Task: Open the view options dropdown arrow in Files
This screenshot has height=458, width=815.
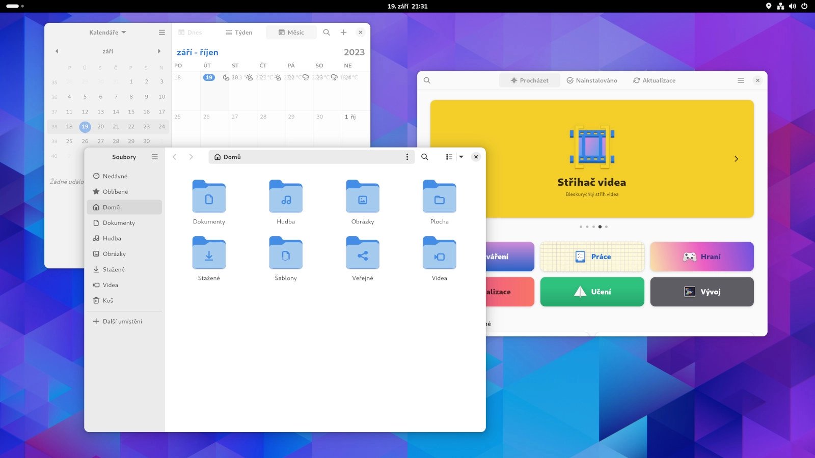Action: coord(461,157)
